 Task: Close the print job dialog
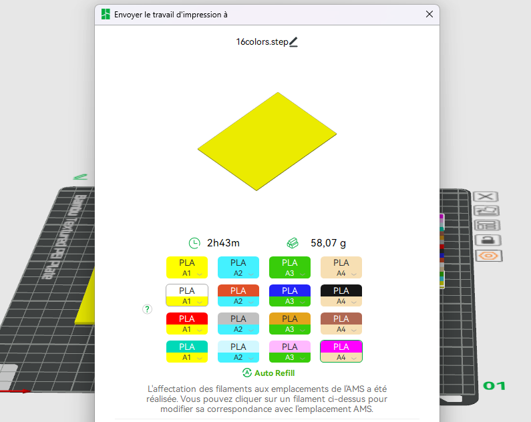tap(429, 14)
